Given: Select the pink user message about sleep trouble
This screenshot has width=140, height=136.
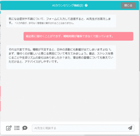Looking at the screenshot, I should click(78, 36).
